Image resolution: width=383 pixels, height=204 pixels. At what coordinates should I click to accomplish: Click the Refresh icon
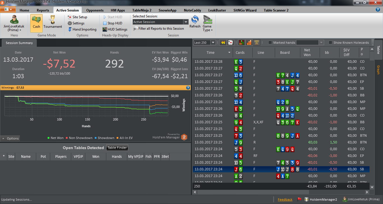[x=195, y=22]
